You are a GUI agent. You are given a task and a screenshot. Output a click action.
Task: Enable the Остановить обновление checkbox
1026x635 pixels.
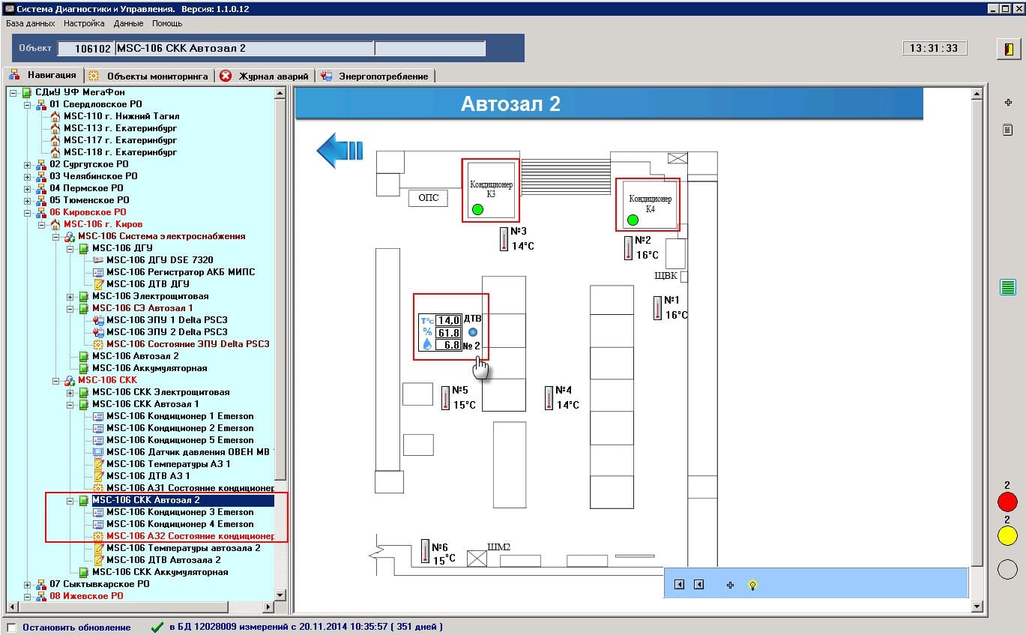(x=11, y=628)
